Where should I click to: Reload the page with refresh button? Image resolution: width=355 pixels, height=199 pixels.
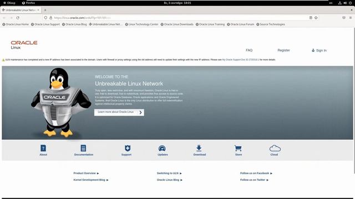coord(18,18)
